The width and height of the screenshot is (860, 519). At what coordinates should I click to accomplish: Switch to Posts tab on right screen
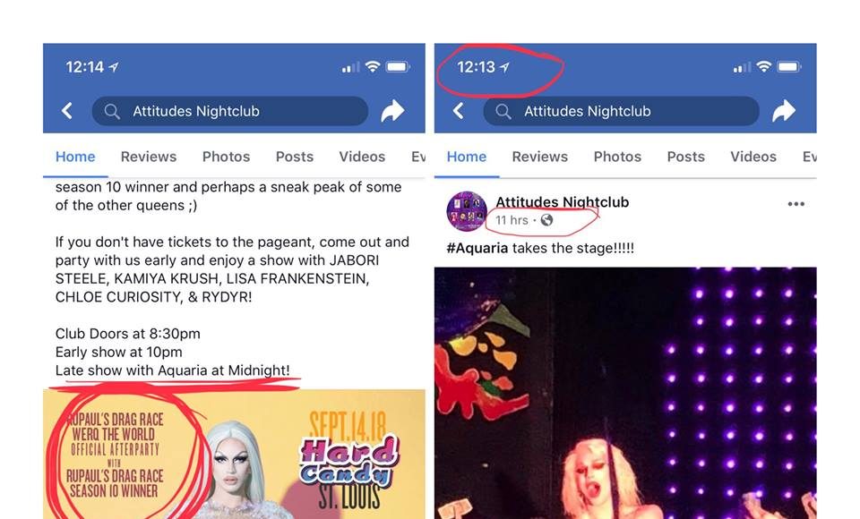[685, 157]
